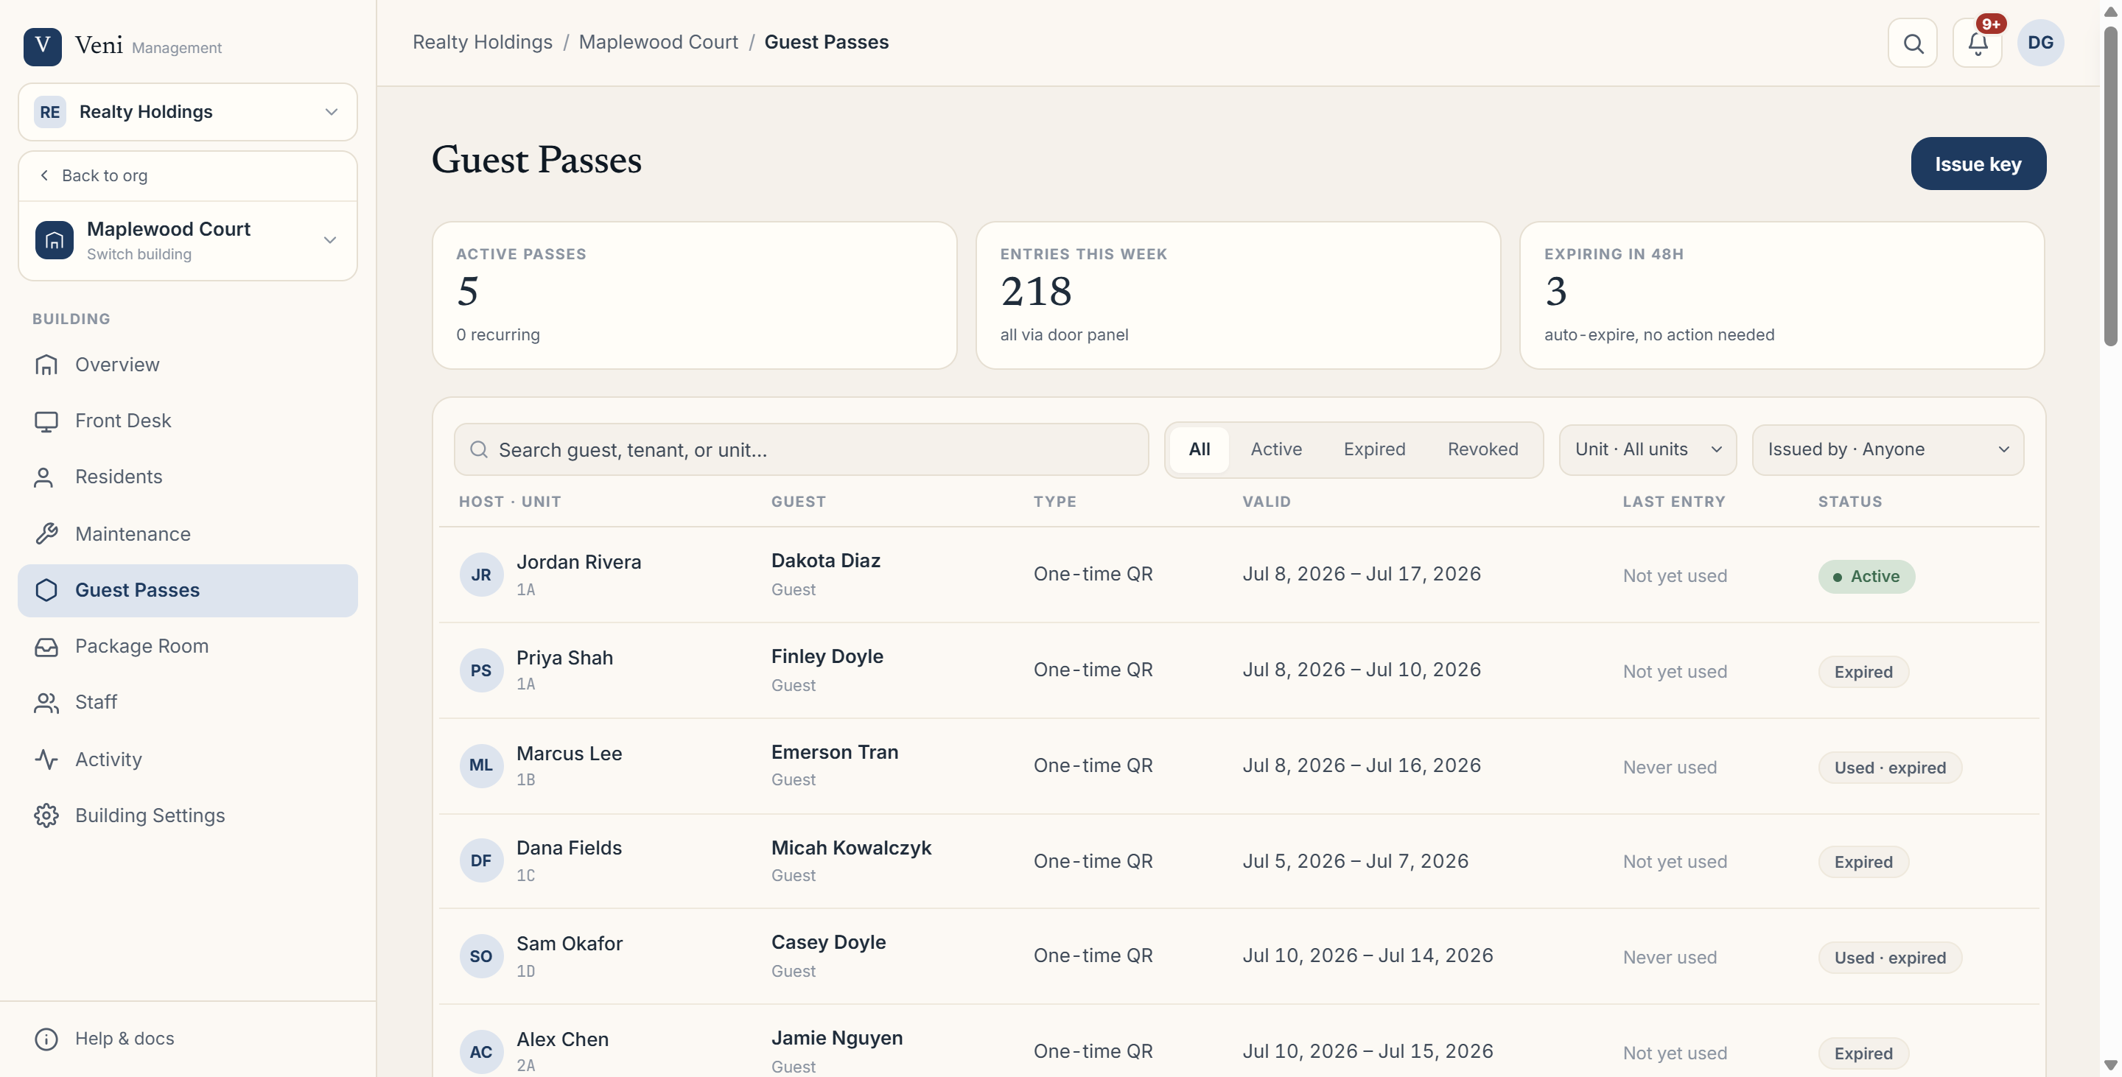The height and width of the screenshot is (1077, 2122).
Task: Click the HOST · UNIT column header
Action: [x=510, y=502]
